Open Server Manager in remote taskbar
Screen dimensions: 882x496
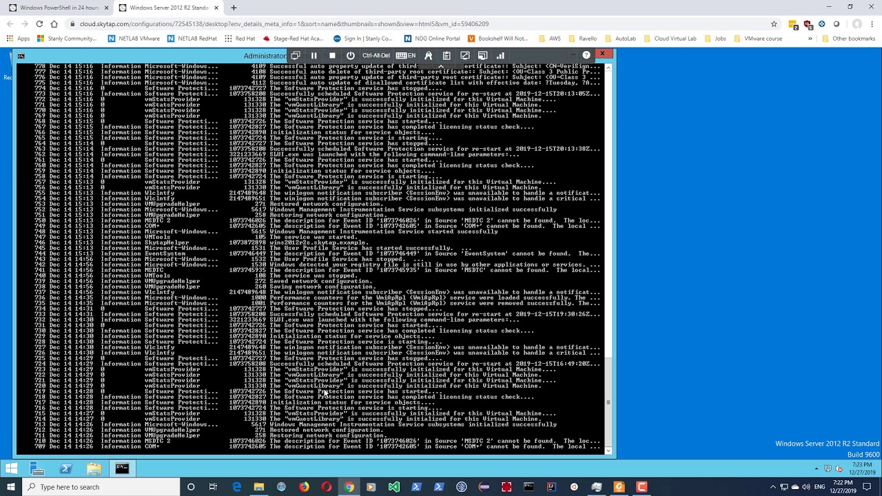[38, 469]
